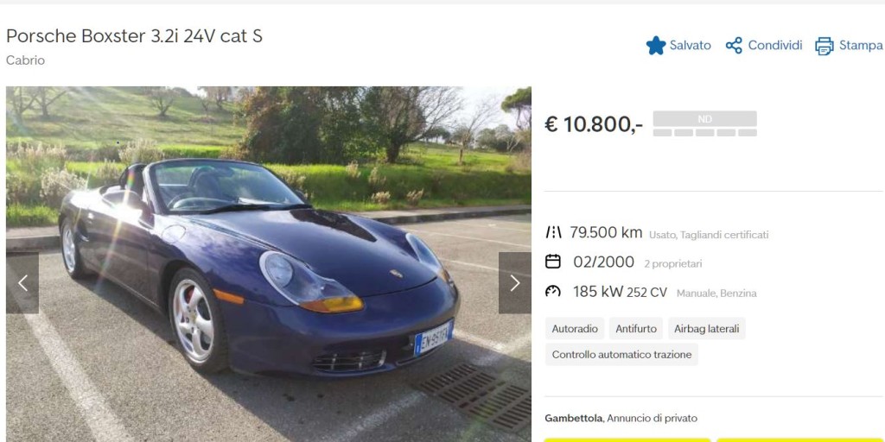Click the € 10.800 price
885x442 pixels.
pyautogui.click(x=593, y=124)
